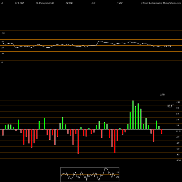Click the -15 value in mini chart
Viewport: 182px width, 182px height.
118,173
